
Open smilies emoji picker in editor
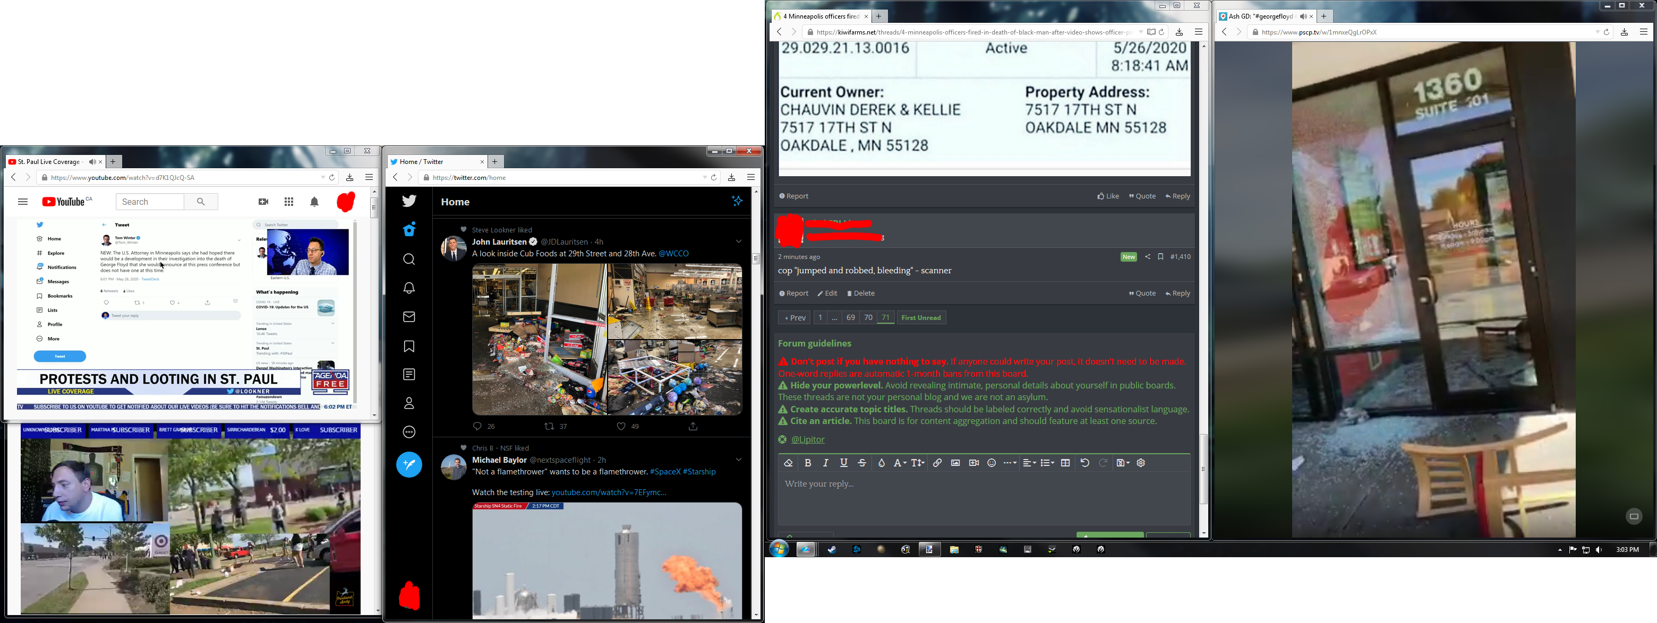click(x=992, y=463)
